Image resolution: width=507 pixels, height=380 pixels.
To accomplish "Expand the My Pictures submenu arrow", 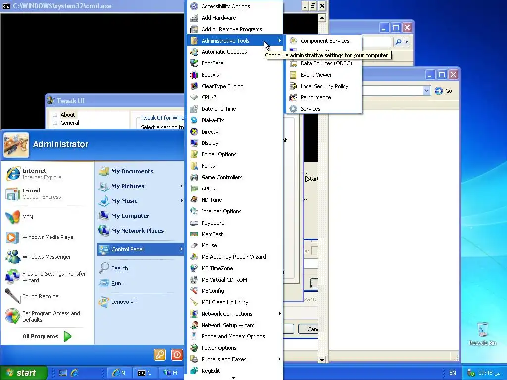I will 181,186.
